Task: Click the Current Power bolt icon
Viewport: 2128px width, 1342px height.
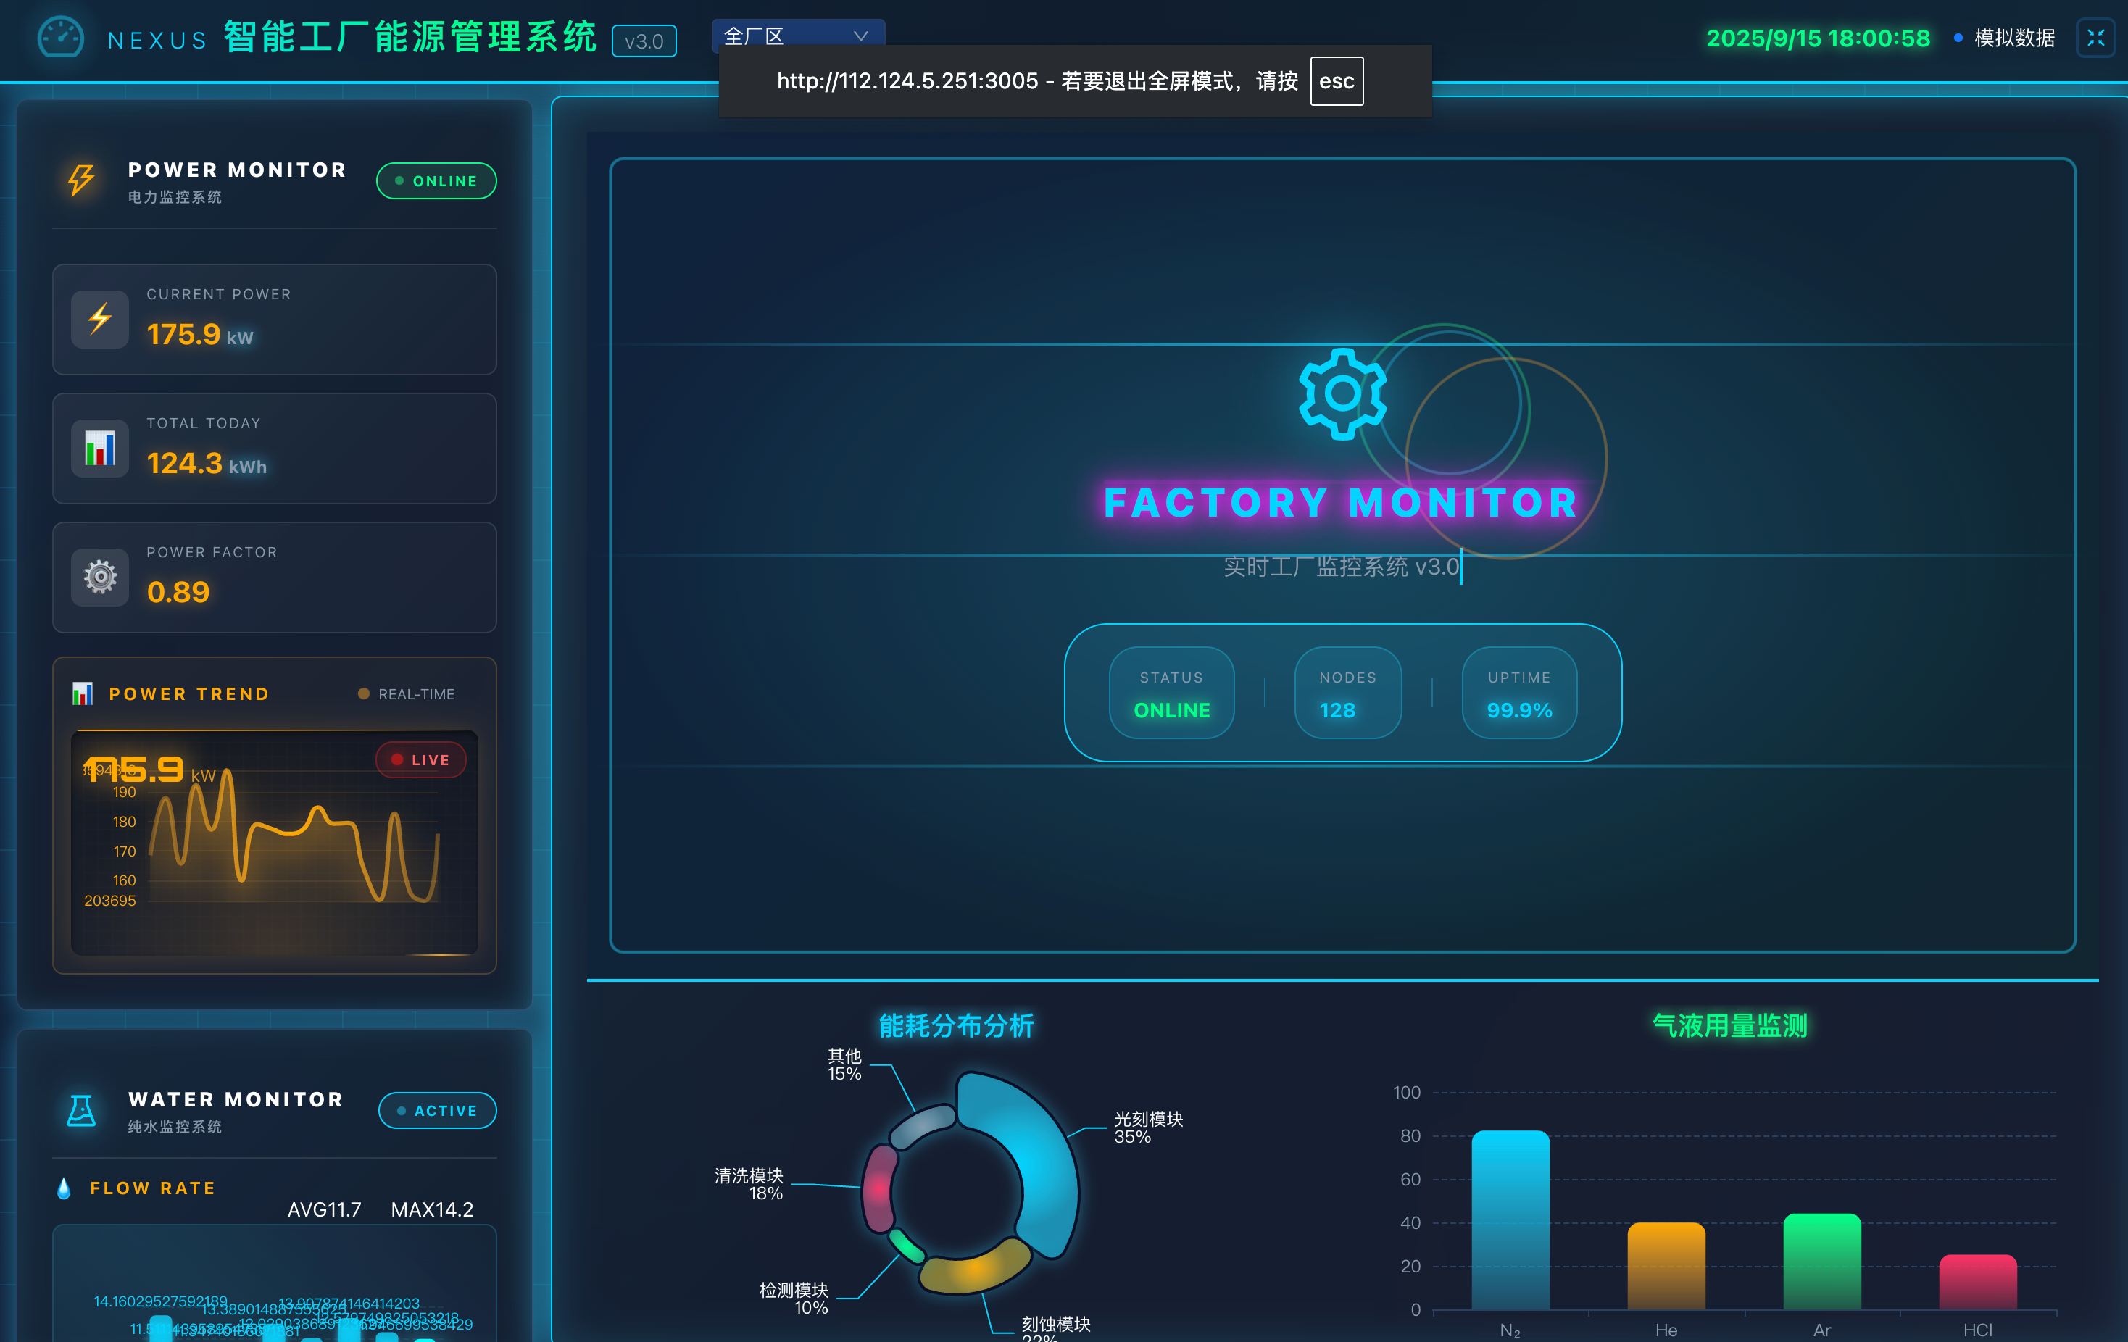Action: pos(100,319)
